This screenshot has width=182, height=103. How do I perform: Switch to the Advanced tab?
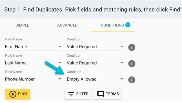pos(67,25)
